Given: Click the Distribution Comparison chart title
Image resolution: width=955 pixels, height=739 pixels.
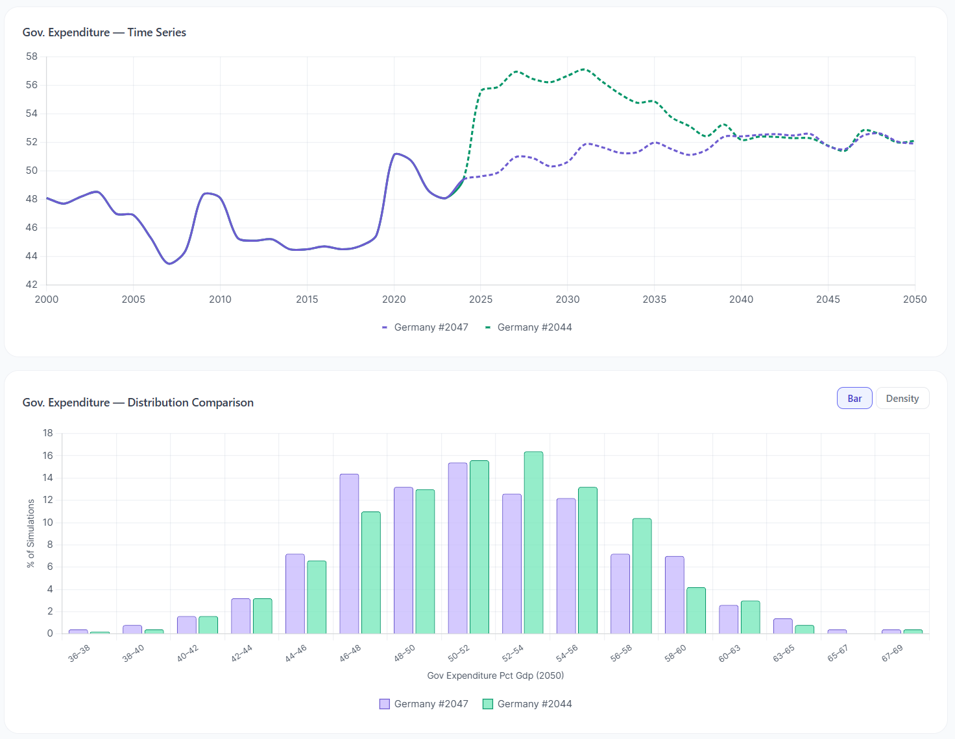Looking at the screenshot, I should pos(138,402).
